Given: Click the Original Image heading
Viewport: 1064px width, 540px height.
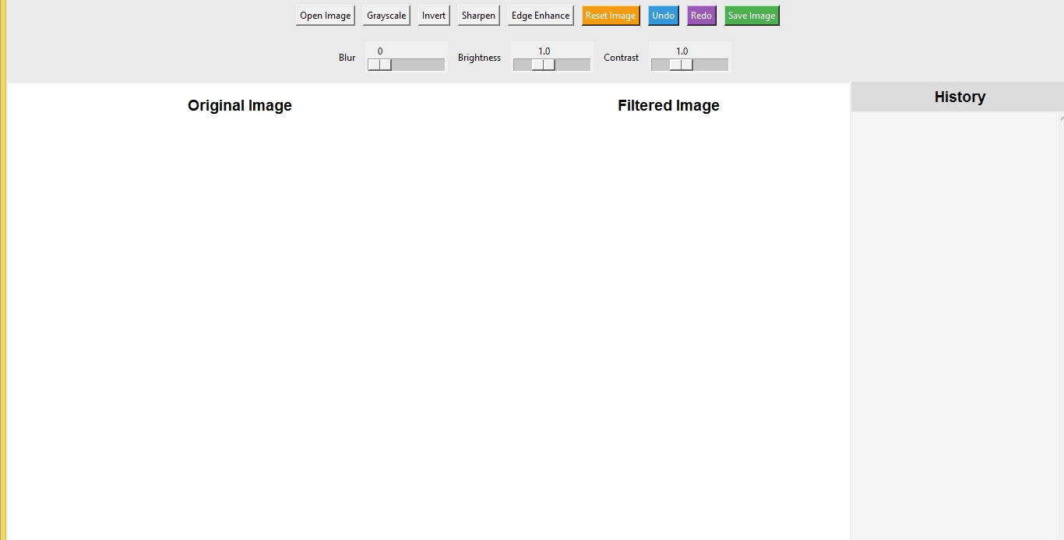Looking at the screenshot, I should 240,105.
